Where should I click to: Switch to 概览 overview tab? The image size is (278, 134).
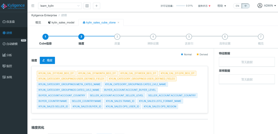click(38, 22)
